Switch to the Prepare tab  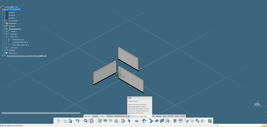point(95,116)
